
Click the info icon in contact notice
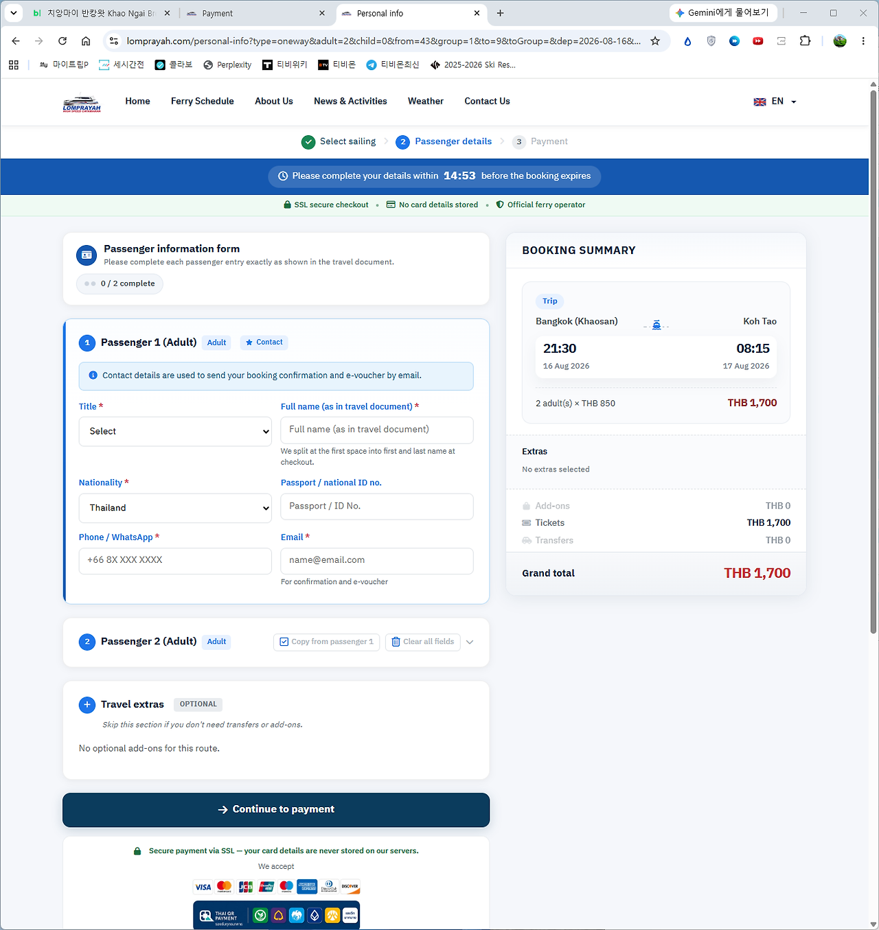93,375
